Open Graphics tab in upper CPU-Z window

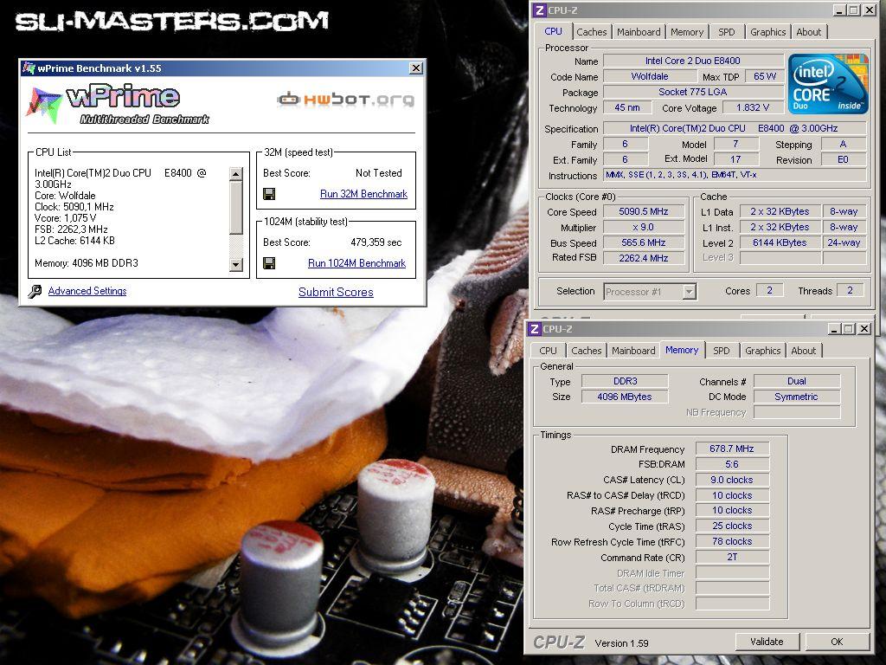pos(768,32)
